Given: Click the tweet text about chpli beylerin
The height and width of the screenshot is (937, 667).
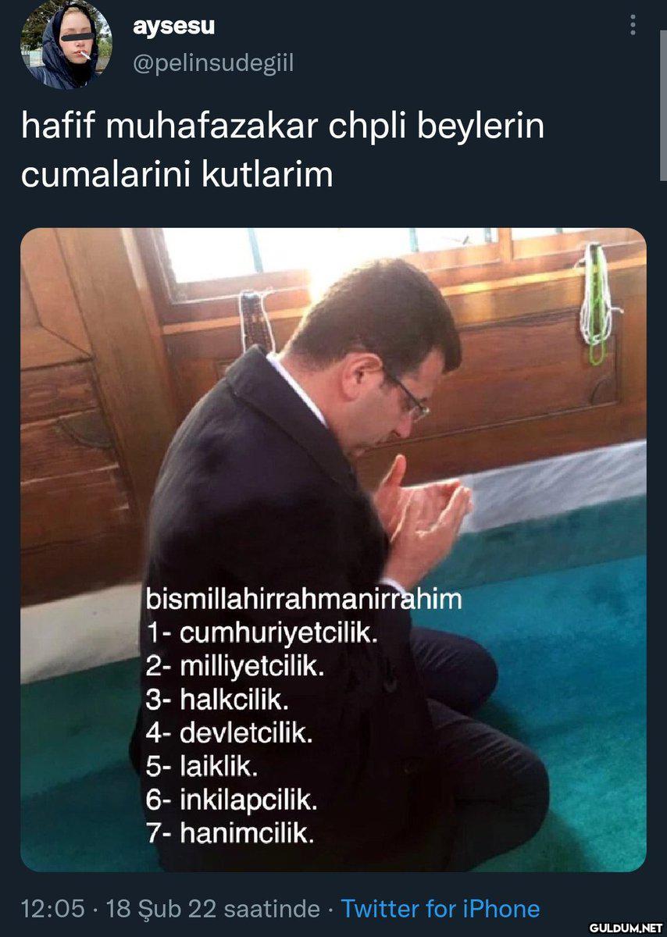Looking at the screenshot, I should point(283,150).
